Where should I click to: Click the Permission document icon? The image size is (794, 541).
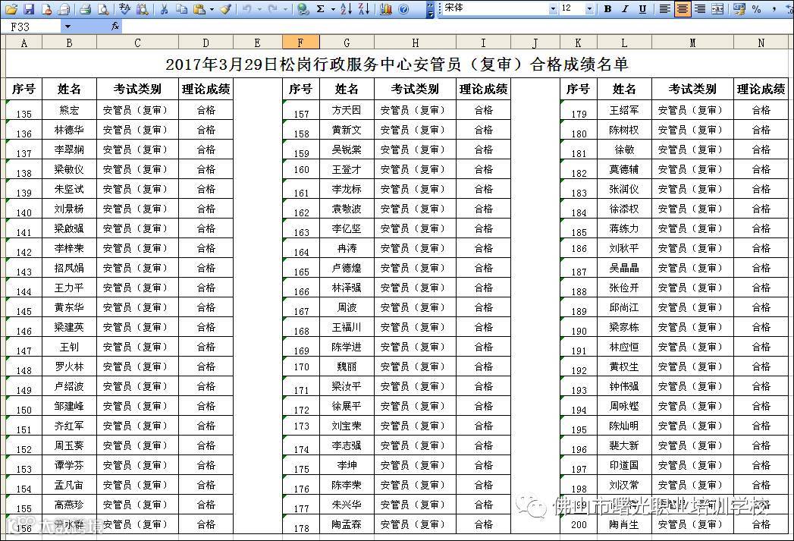pyautogui.click(x=46, y=8)
